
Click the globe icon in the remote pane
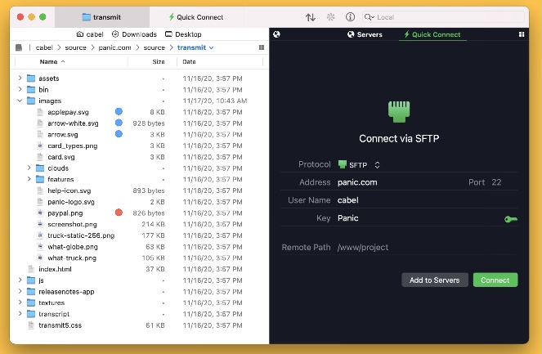(277, 34)
